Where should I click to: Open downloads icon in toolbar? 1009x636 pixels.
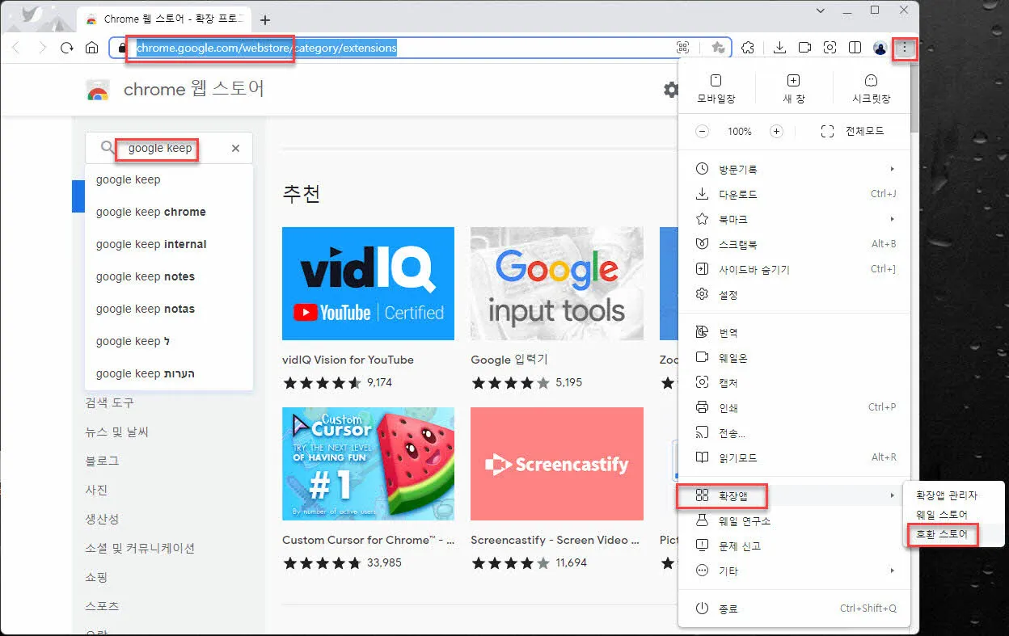[779, 48]
